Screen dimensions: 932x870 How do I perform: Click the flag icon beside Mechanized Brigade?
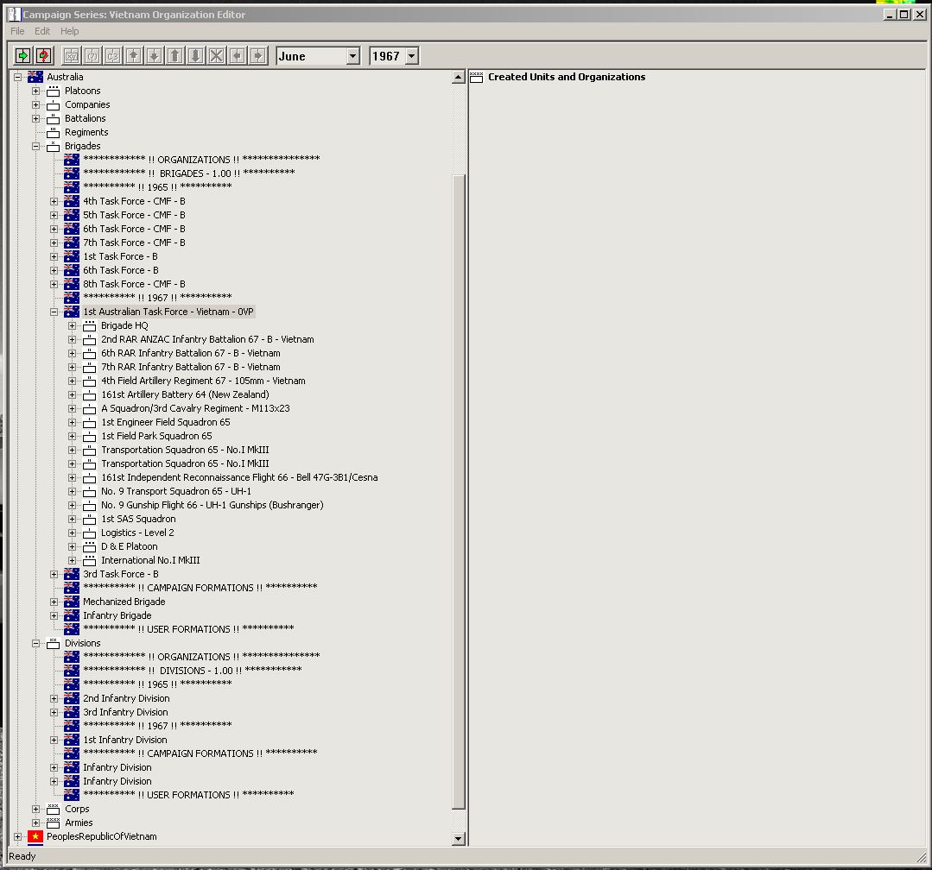[72, 602]
